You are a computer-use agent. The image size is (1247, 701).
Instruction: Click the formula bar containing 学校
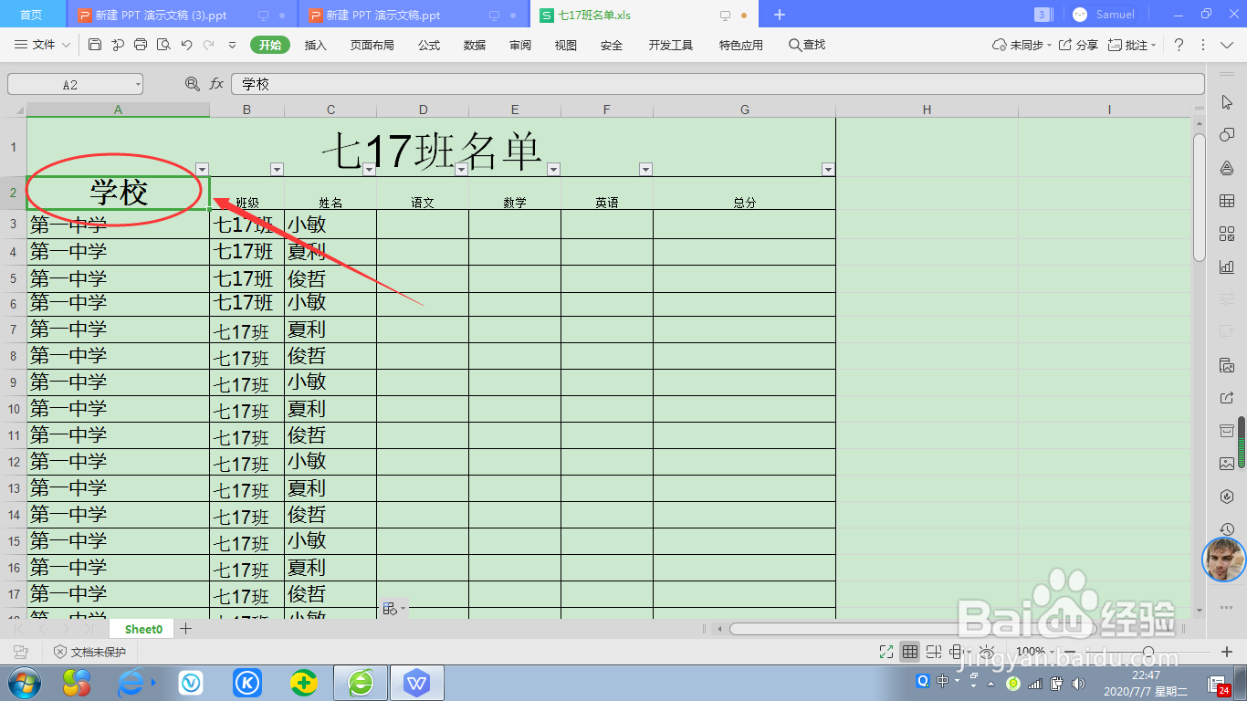point(718,84)
